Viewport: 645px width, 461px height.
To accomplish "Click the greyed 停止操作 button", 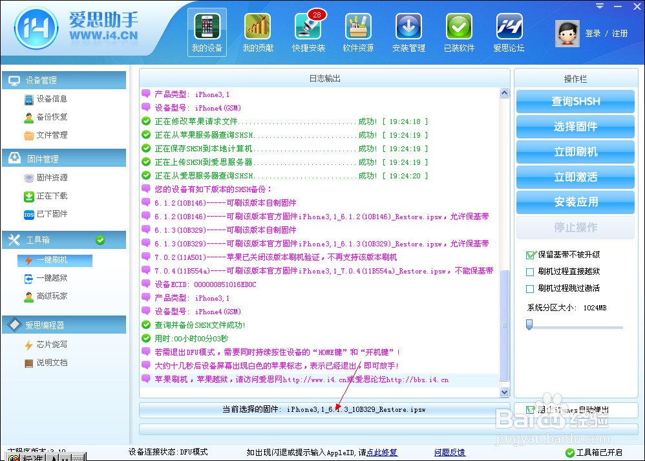I will [x=575, y=227].
